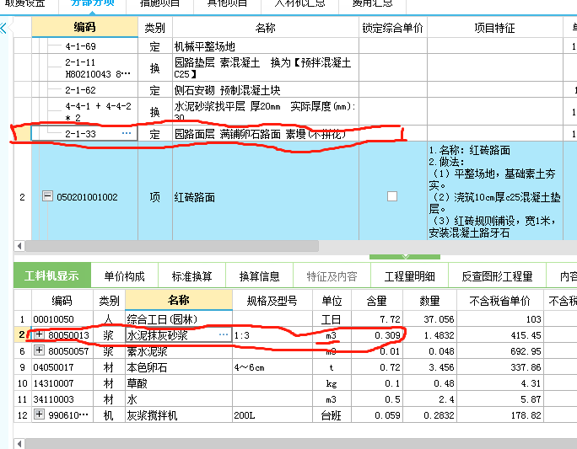Click the 综合工日(园林) name cell
Image resolution: width=577 pixels, height=449 pixels.
tap(179, 319)
